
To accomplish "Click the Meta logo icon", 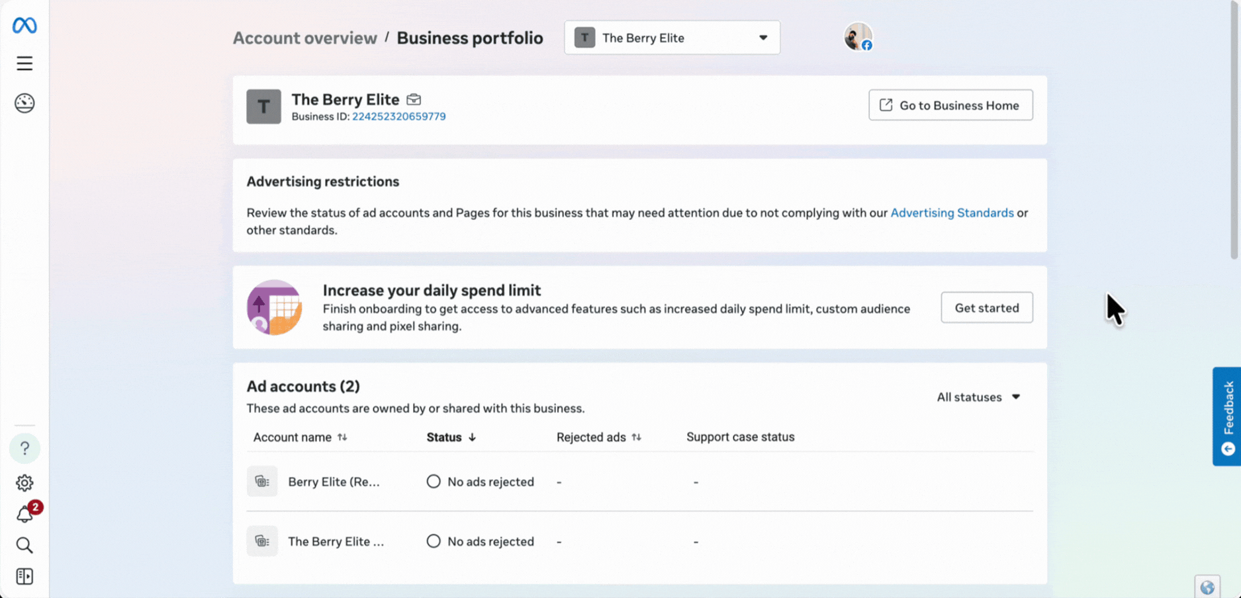I will pyautogui.click(x=24, y=25).
